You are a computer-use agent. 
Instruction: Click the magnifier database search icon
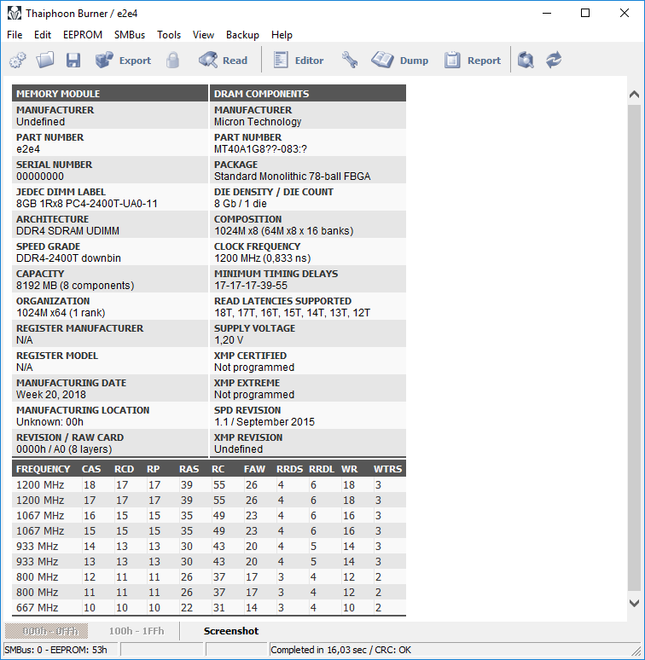pyautogui.click(x=526, y=61)
